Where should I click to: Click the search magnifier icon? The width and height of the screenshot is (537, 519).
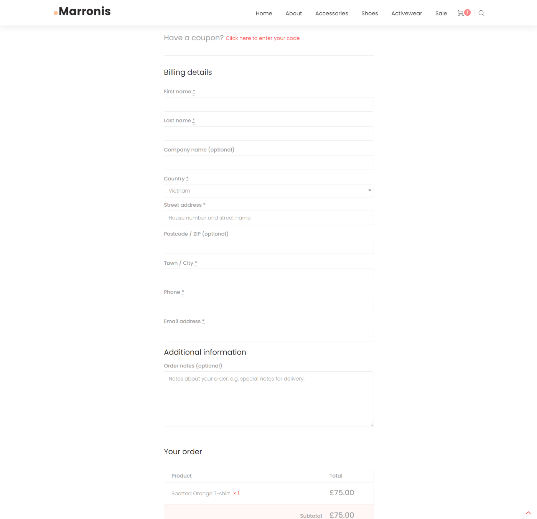tap(481, 13)
